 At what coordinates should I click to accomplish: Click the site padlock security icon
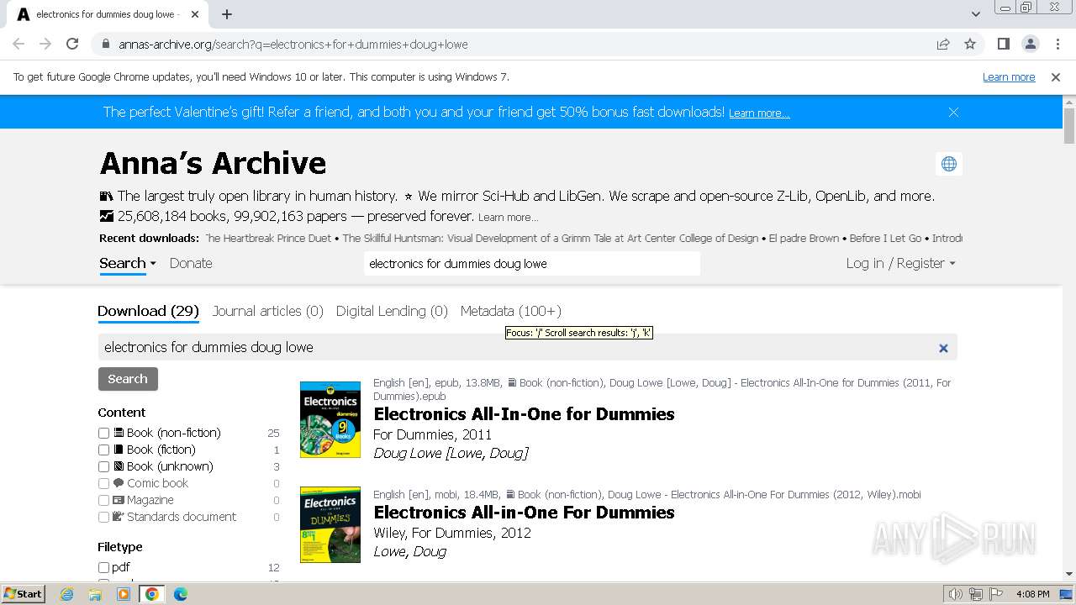[105, 44]
